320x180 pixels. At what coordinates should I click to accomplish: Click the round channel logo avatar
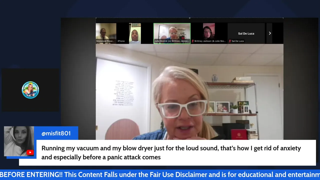coord(30,90)
